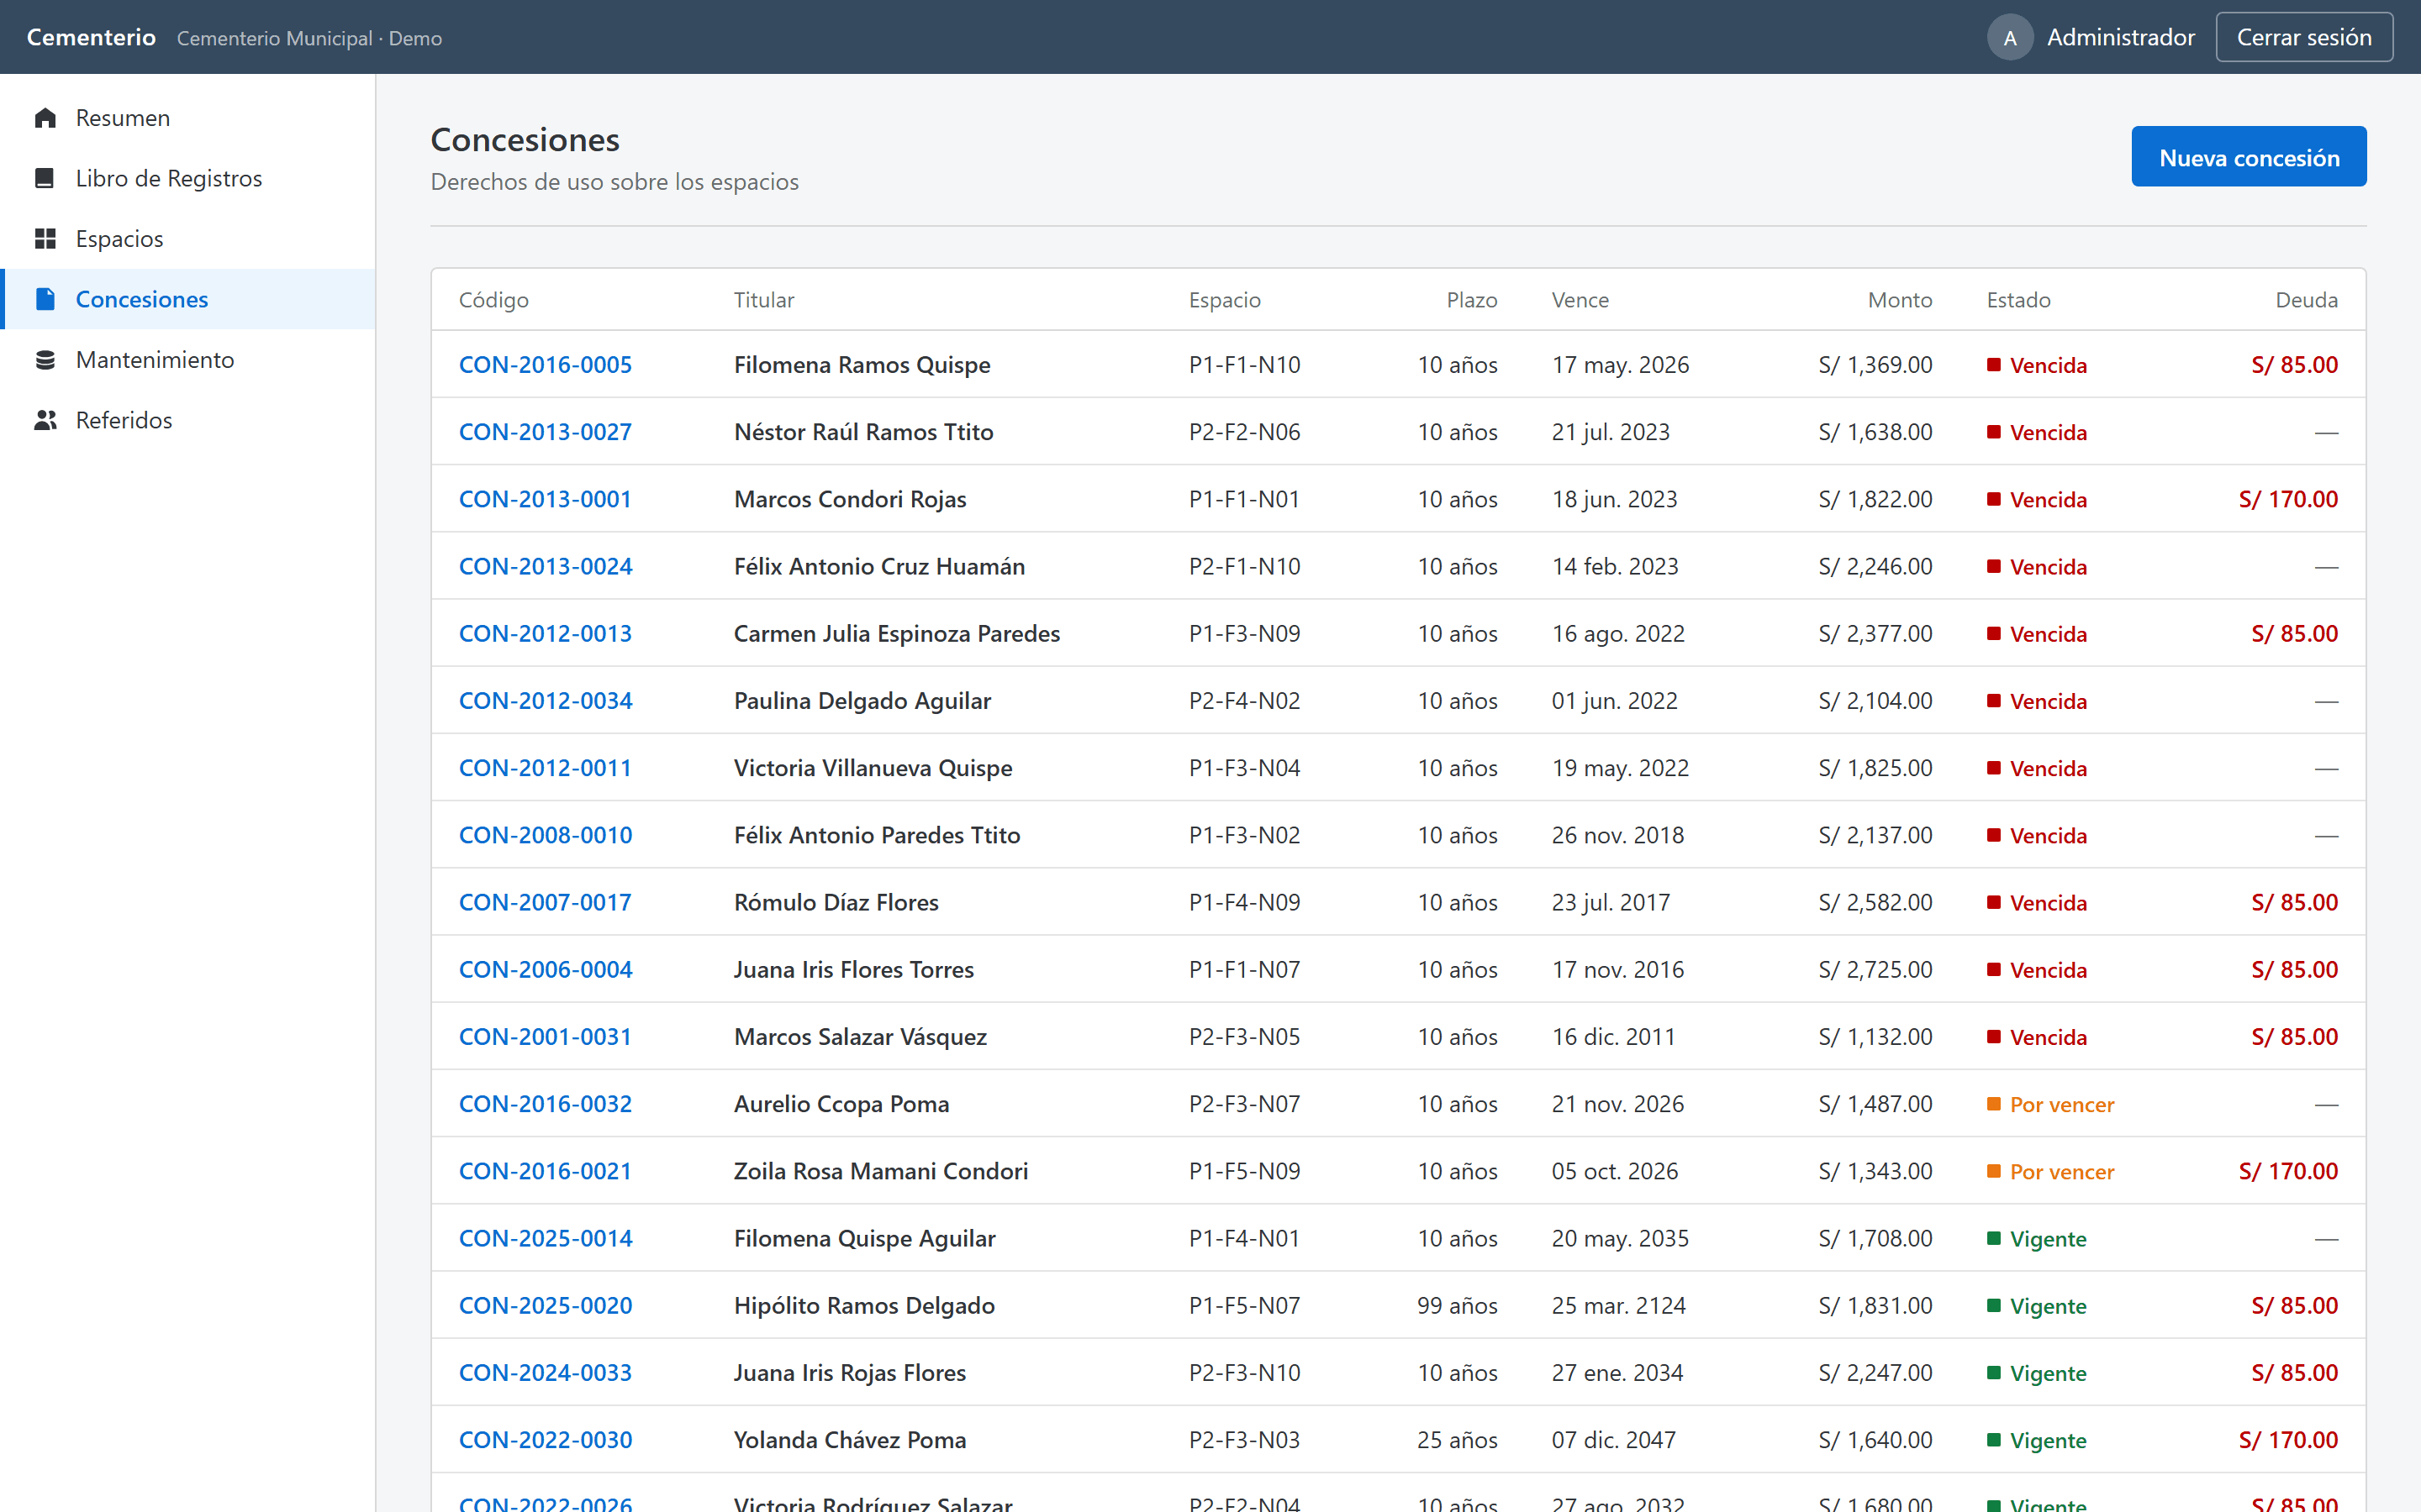Viewport: 2421px width, 1512px height.
Task: Click the Resumen home icon
Action: point(45,118)
